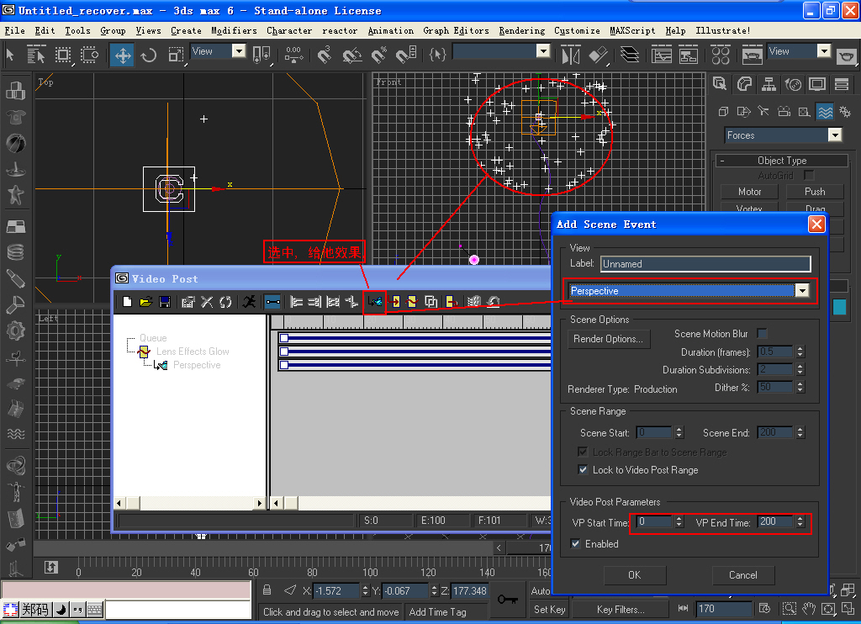
Task: Toggle the Angle Snap icon
Action: [352, 55]
